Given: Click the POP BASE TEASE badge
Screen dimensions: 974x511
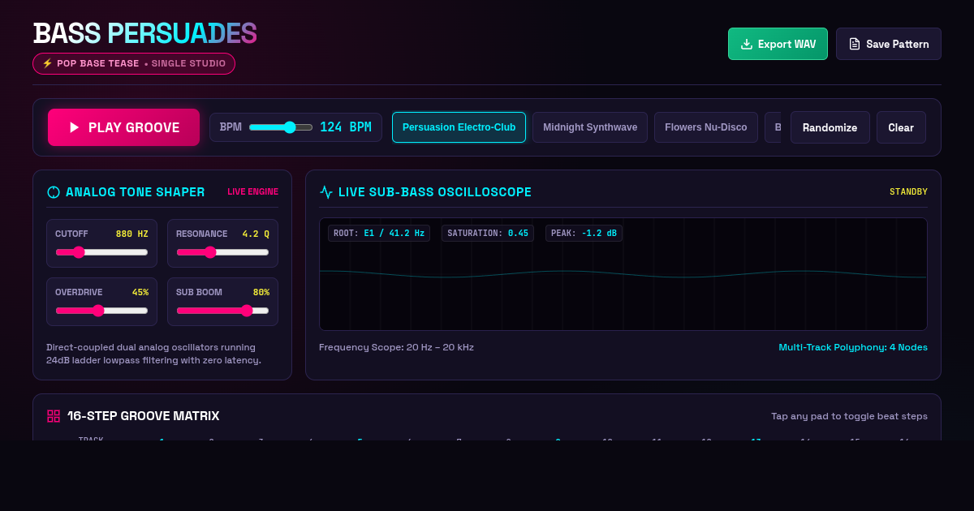Looking at the screenshot, I should point(134,63).
